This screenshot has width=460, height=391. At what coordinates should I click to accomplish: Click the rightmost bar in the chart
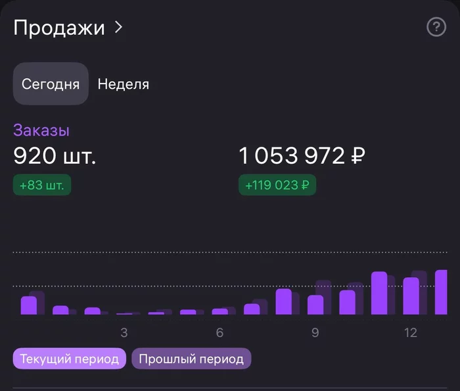pyautogui.click(x=441, y=292)
